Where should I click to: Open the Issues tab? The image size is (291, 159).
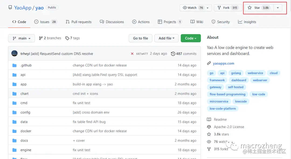pos(46,22)
